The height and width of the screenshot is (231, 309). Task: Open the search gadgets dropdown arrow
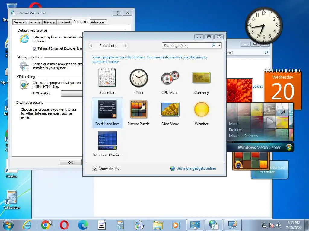click(x=219, y=46)
